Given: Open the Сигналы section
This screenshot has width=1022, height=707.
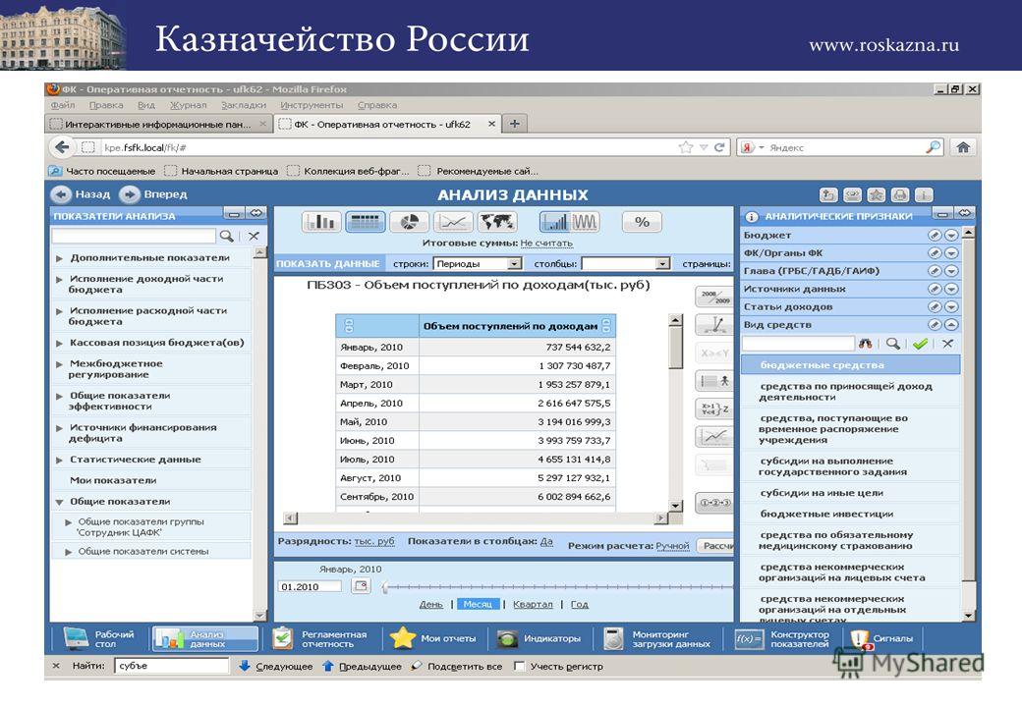Looking at the screenshot, I should (882, 638).
